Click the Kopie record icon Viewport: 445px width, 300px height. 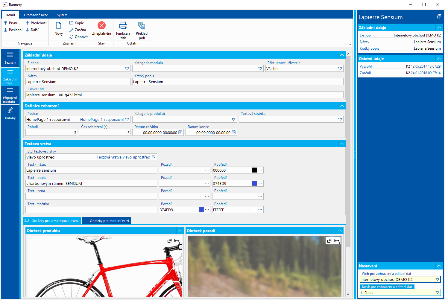tap(72, 23)
